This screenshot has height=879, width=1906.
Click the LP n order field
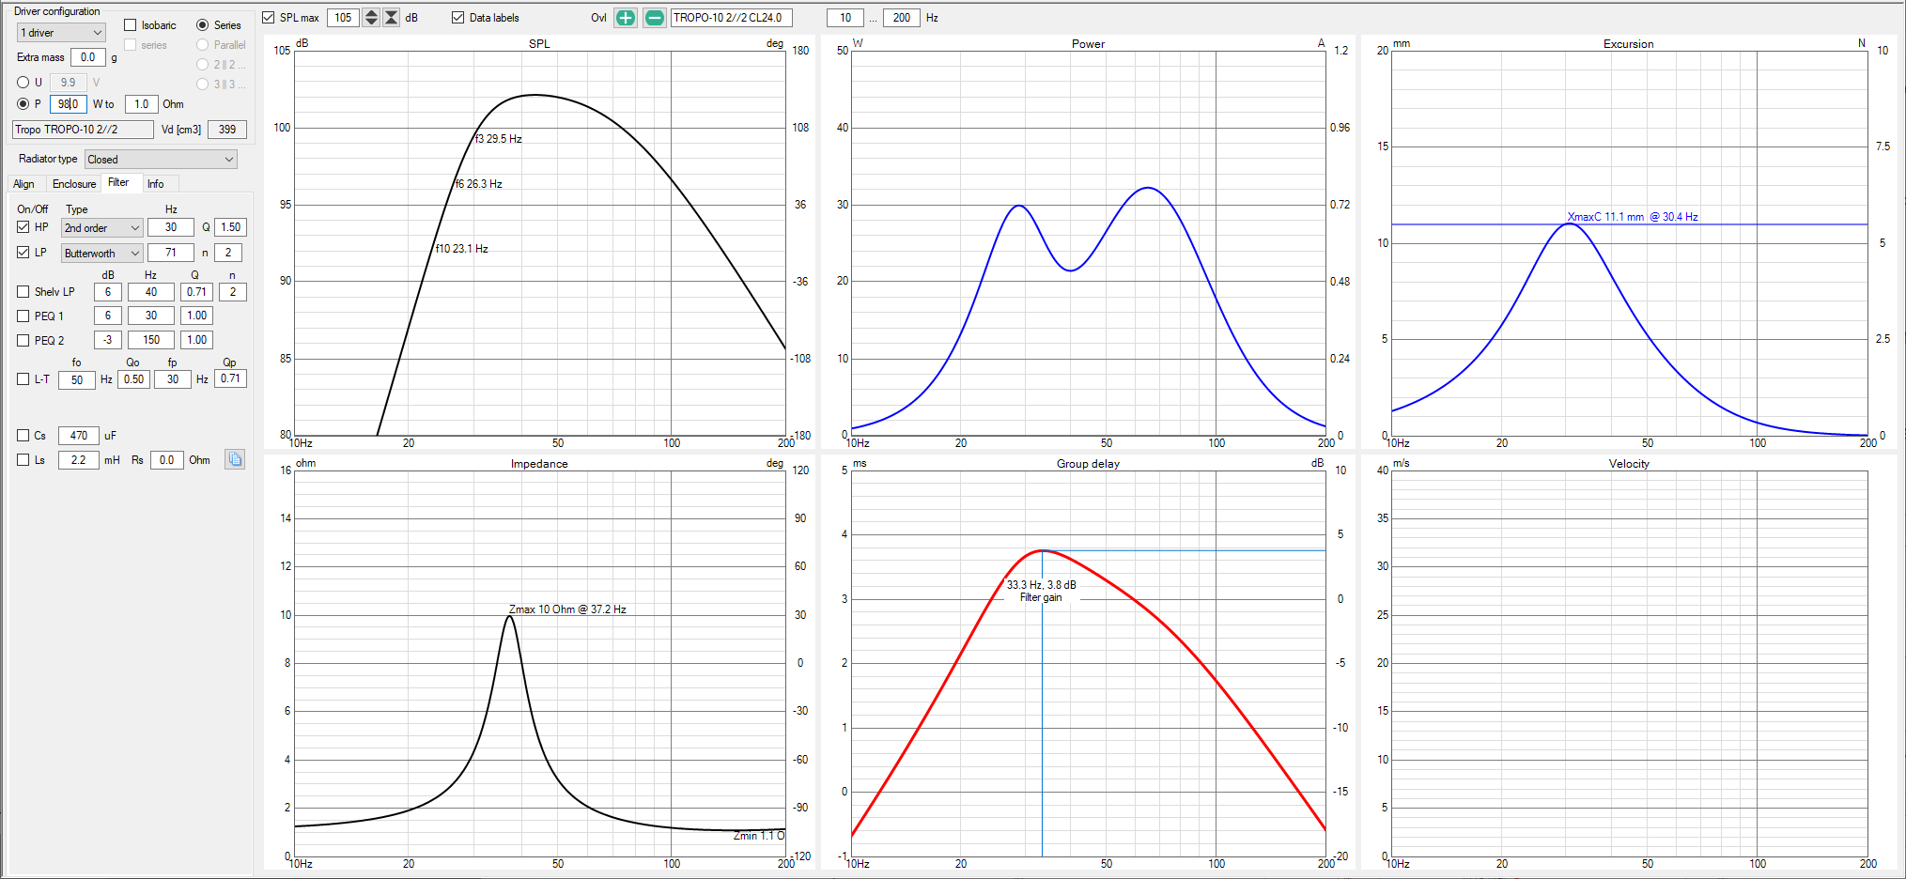[x=228, y=253]
